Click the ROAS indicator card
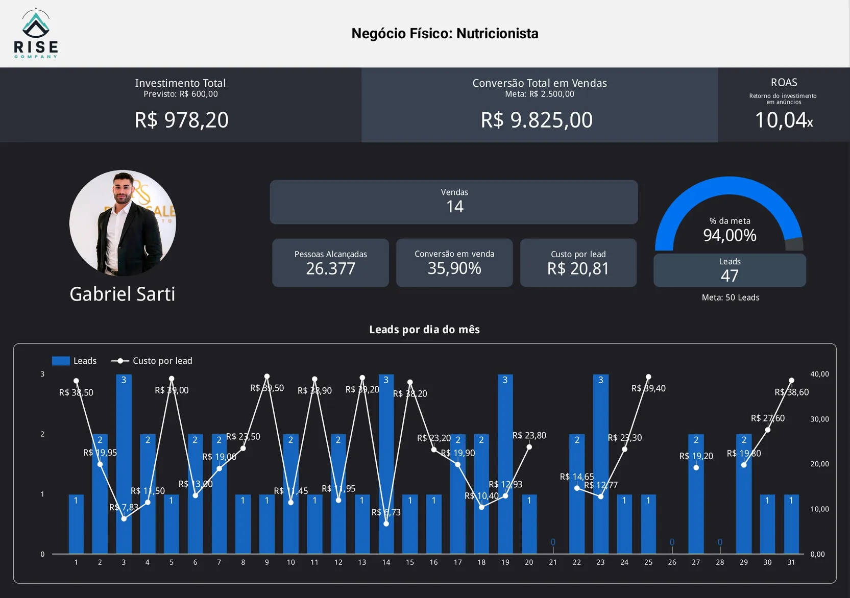Image resolution: width=850 pixels, height=598 pixels. point(784,105)
